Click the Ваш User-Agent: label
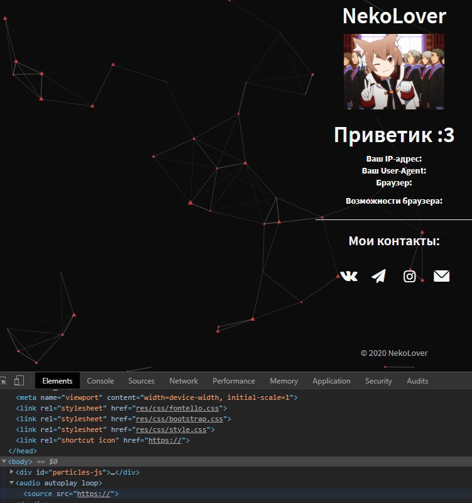Image resolution: width=472 pixels, height=503 pixels. coord(394,170)
